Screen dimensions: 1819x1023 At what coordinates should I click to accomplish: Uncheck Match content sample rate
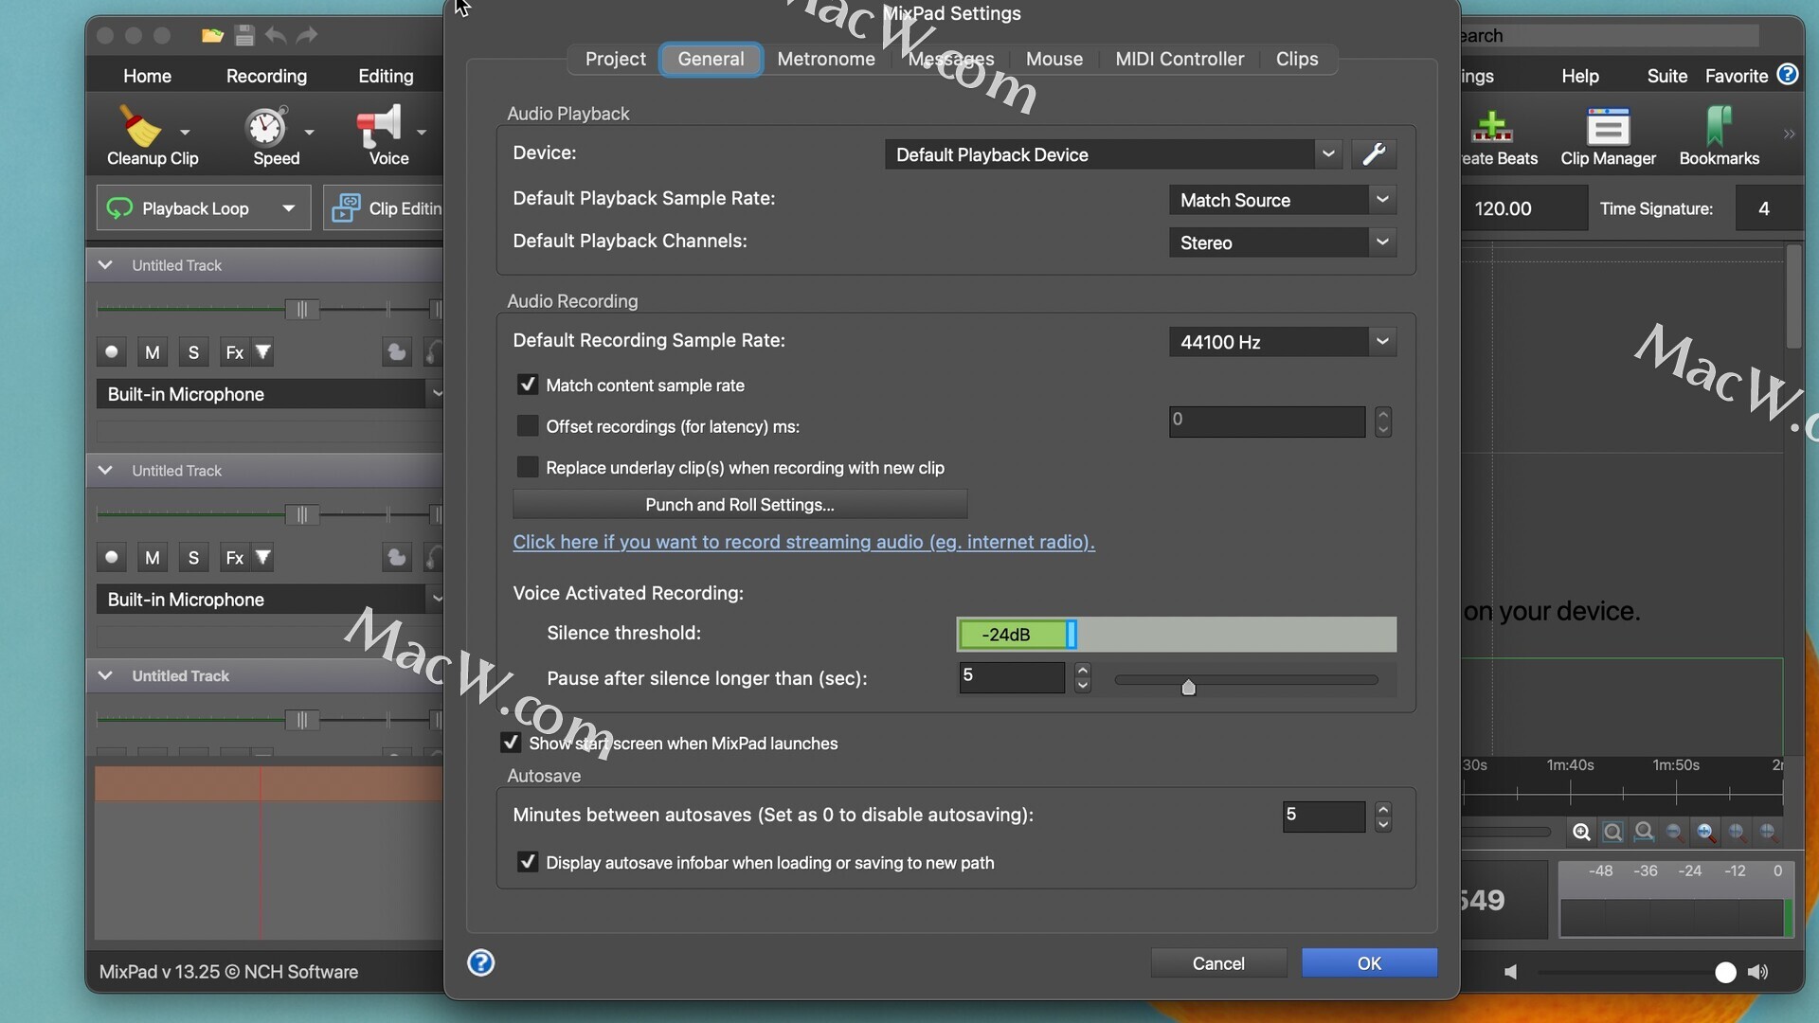[528, 386]
